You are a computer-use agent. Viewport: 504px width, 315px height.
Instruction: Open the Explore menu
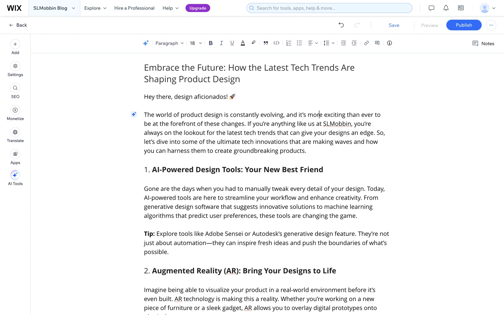pos(95,8)
